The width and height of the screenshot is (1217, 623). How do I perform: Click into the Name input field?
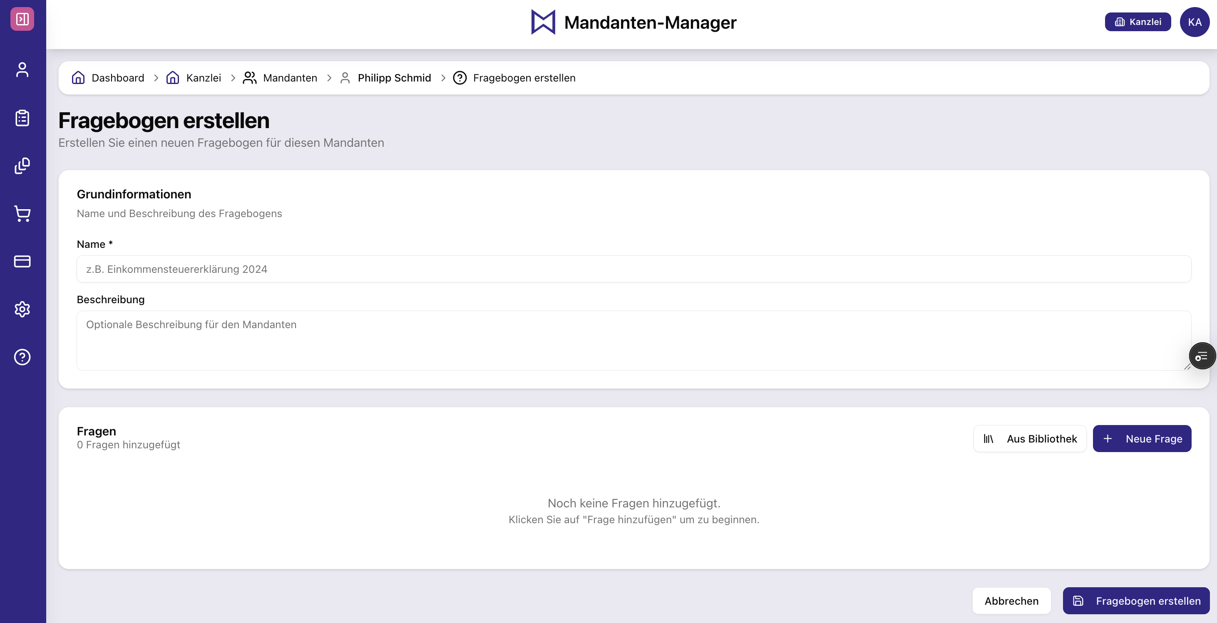click(x=633, y=269)
